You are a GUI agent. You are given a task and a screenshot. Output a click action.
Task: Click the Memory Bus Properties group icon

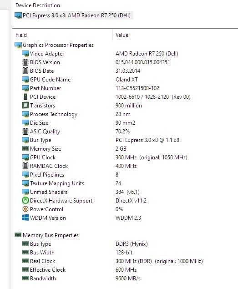click(x=18, y=235)
